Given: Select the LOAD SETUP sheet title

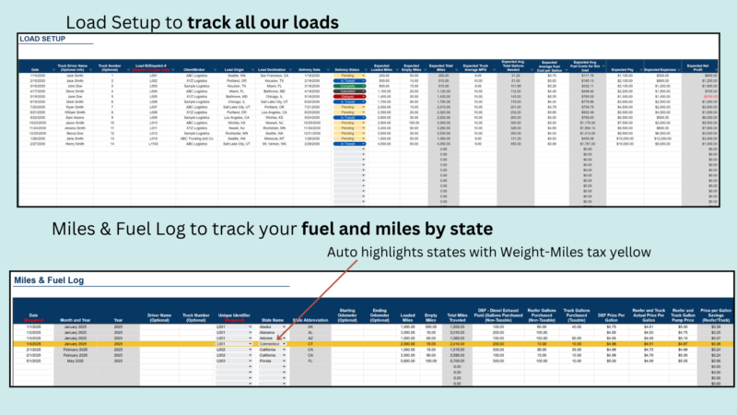Looking at the screenshot, I should (x=42, y=39).
